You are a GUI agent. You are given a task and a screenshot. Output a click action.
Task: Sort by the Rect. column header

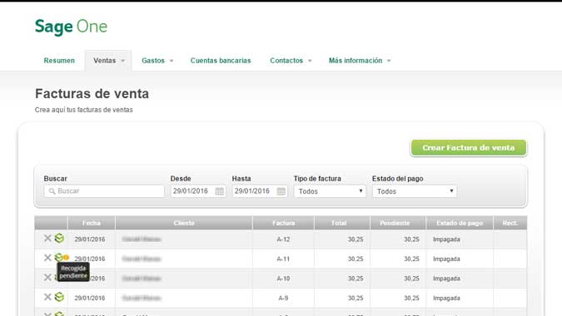coord(510,223)
